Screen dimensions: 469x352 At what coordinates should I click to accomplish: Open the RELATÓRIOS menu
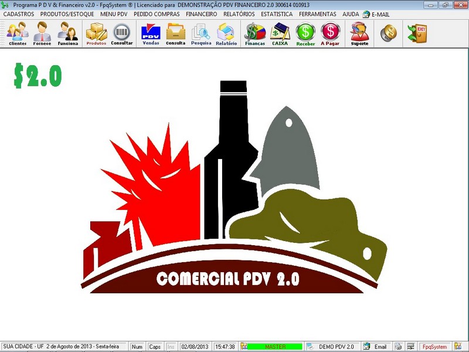(x=239, y=14)
